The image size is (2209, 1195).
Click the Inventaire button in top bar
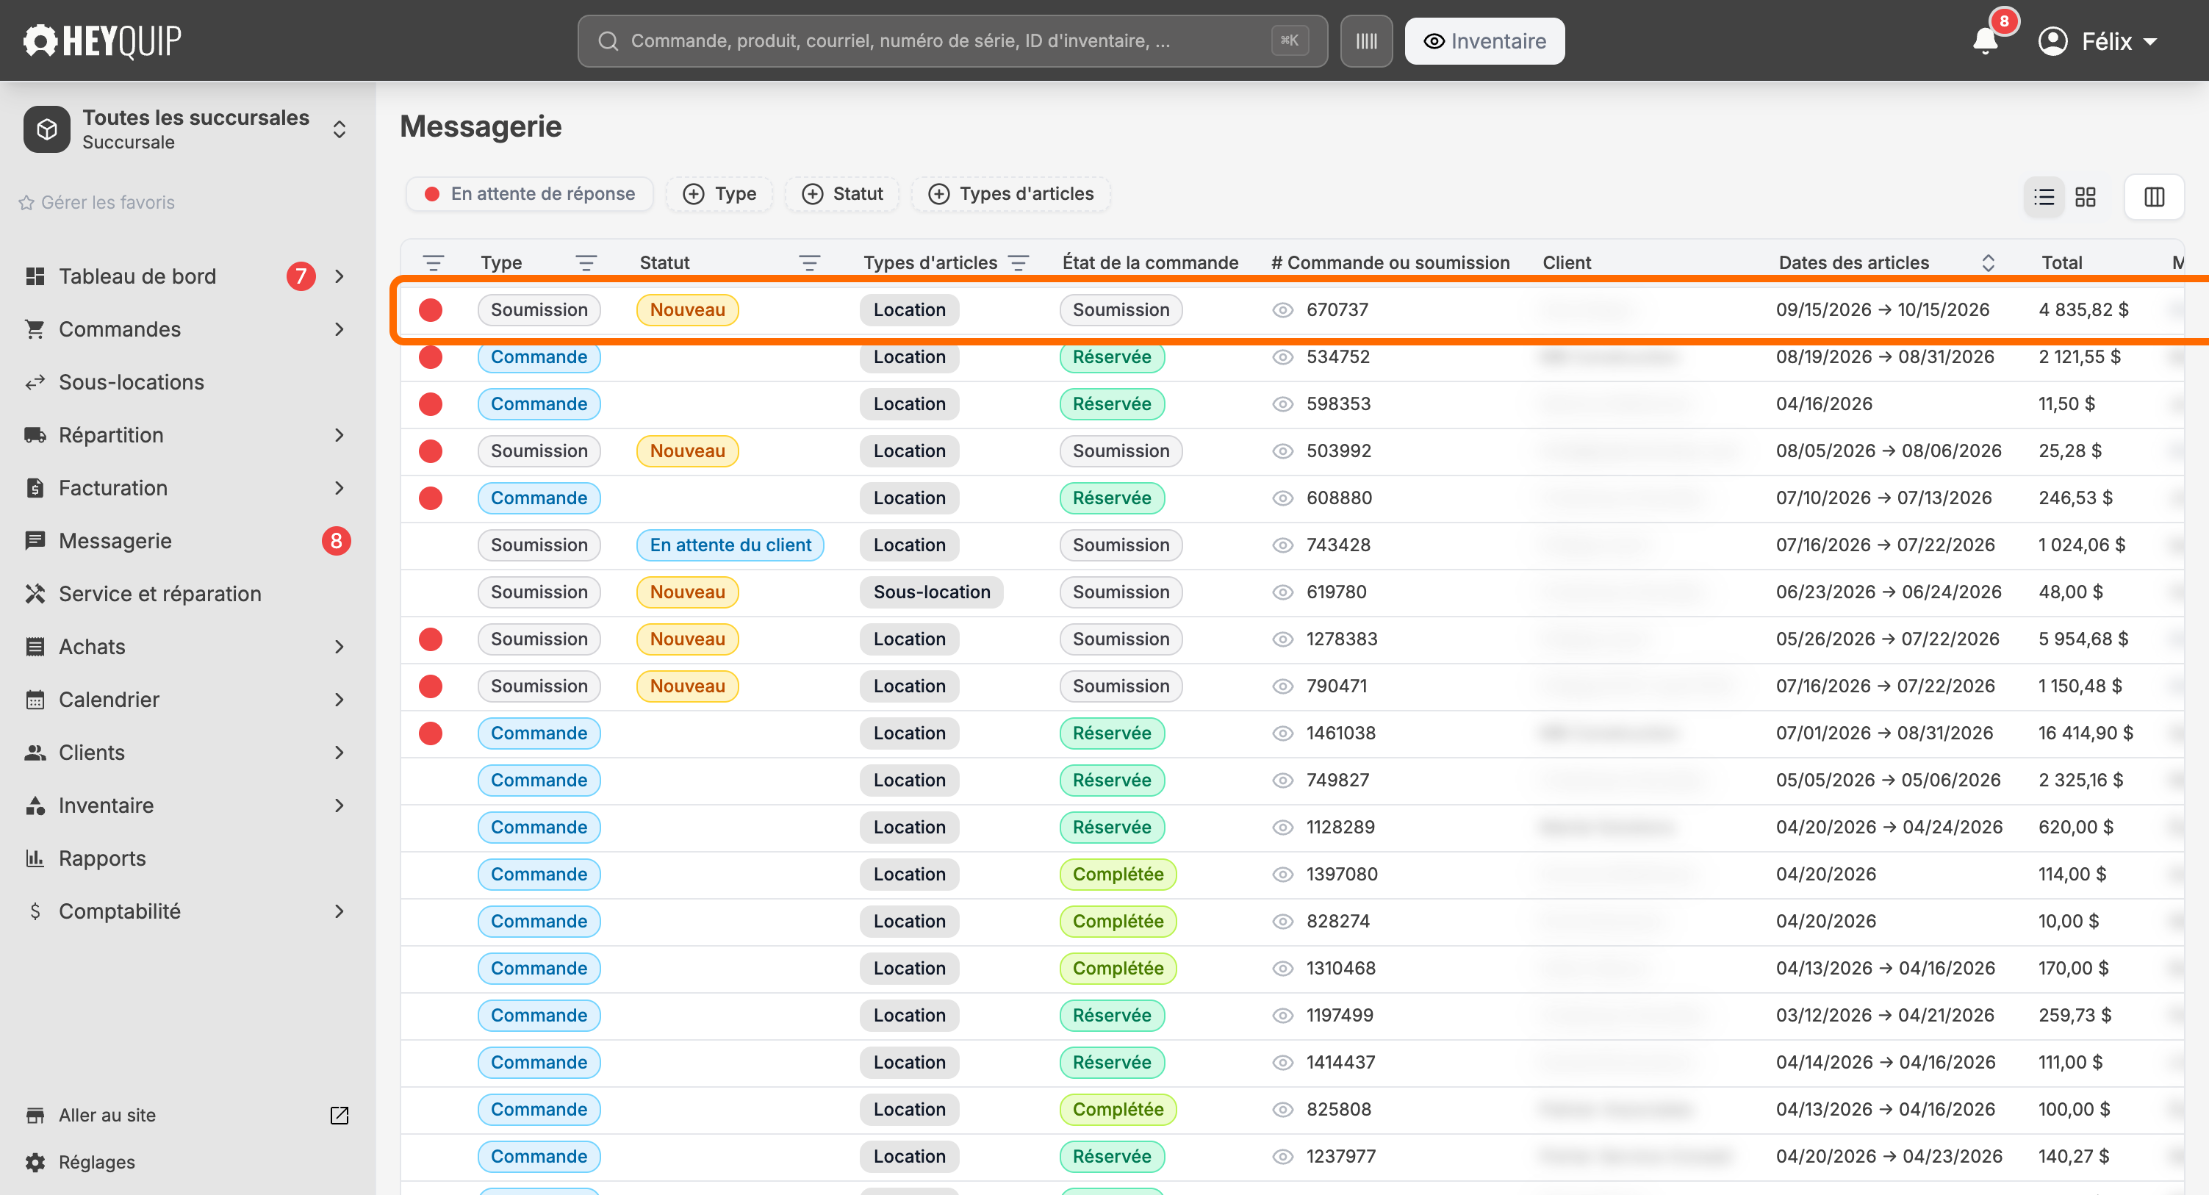pyautogui.click(x=1484, y=41)
